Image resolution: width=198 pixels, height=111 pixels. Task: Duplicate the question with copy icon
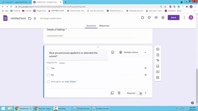point(112,93)
